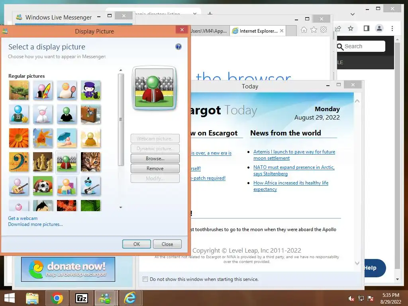Click the donate now banner
Screen dimensions: 408x306
[68, 269]
